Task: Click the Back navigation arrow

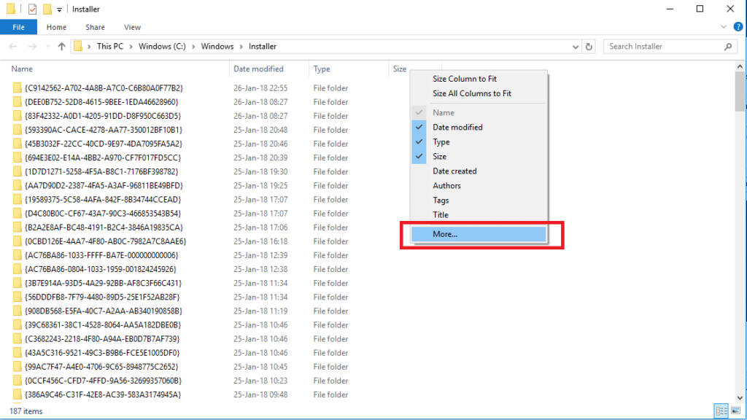Action: click(x=13, y=46)
